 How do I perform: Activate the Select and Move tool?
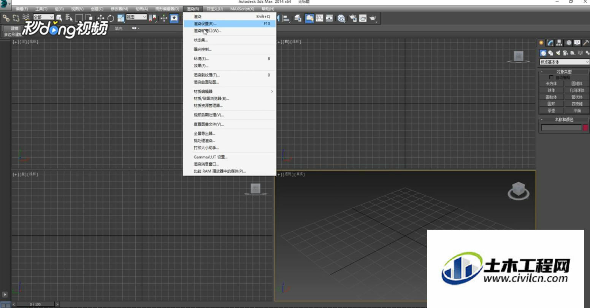click(x=100, y=17)
